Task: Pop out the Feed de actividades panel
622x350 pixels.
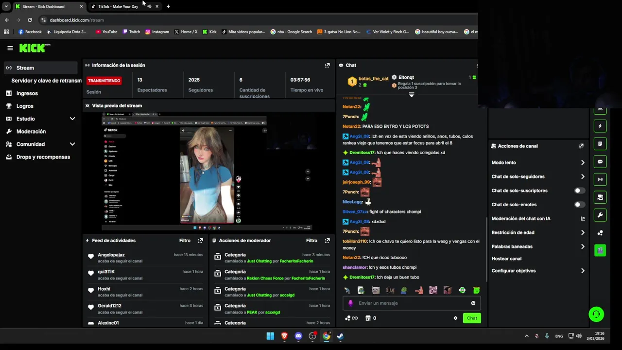Action: (200, 241)
